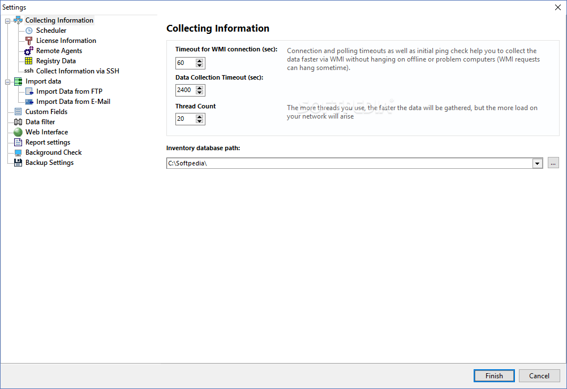Click the Web Interface green globe icon
The width and height of the screenshot is (567, 389).
(x=18, y=132)
